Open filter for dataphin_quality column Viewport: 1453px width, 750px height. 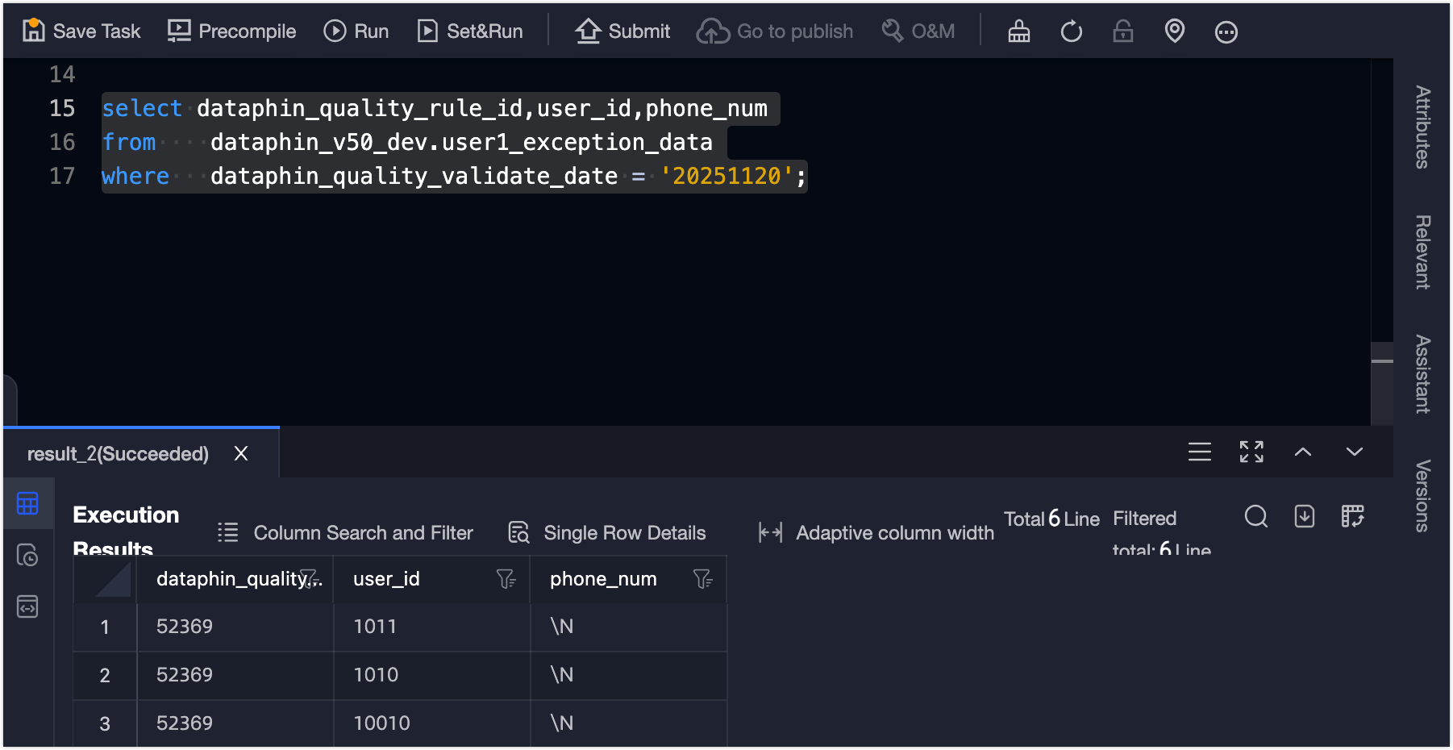(x=310, y=578)
